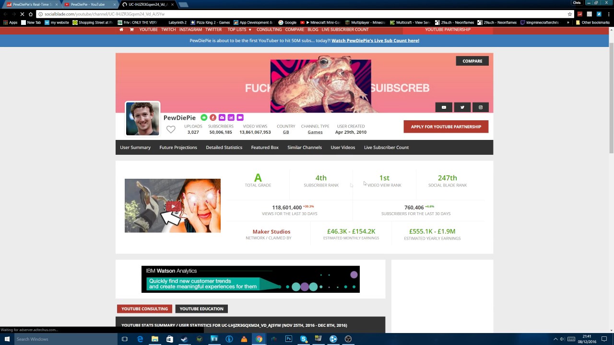Click the GB country link
The height and width of the screenshot is (345, 614).
pos(286,132)
